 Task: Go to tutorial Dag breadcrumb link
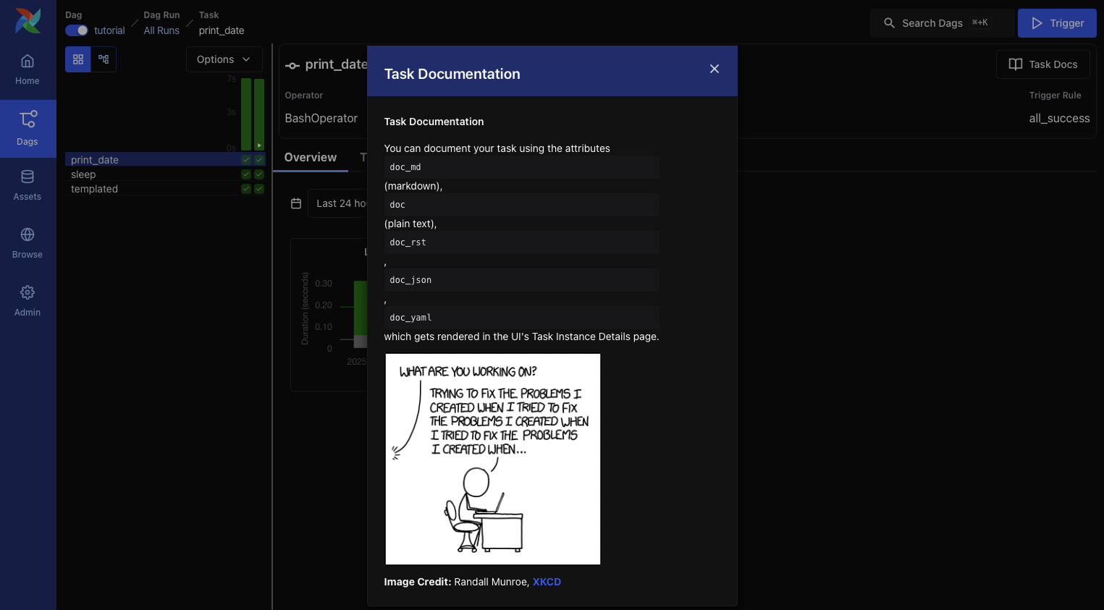click(109, 30)
